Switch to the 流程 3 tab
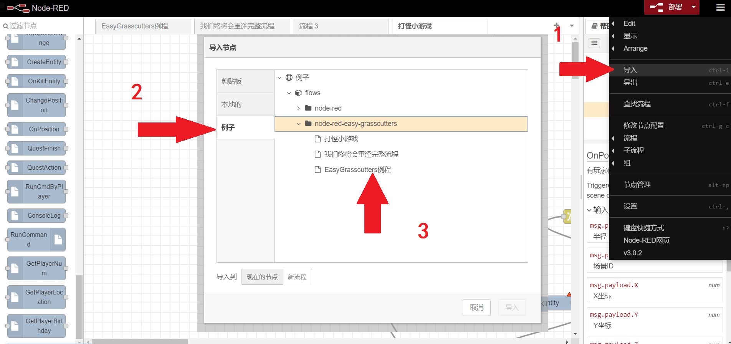 click(341, 26)
